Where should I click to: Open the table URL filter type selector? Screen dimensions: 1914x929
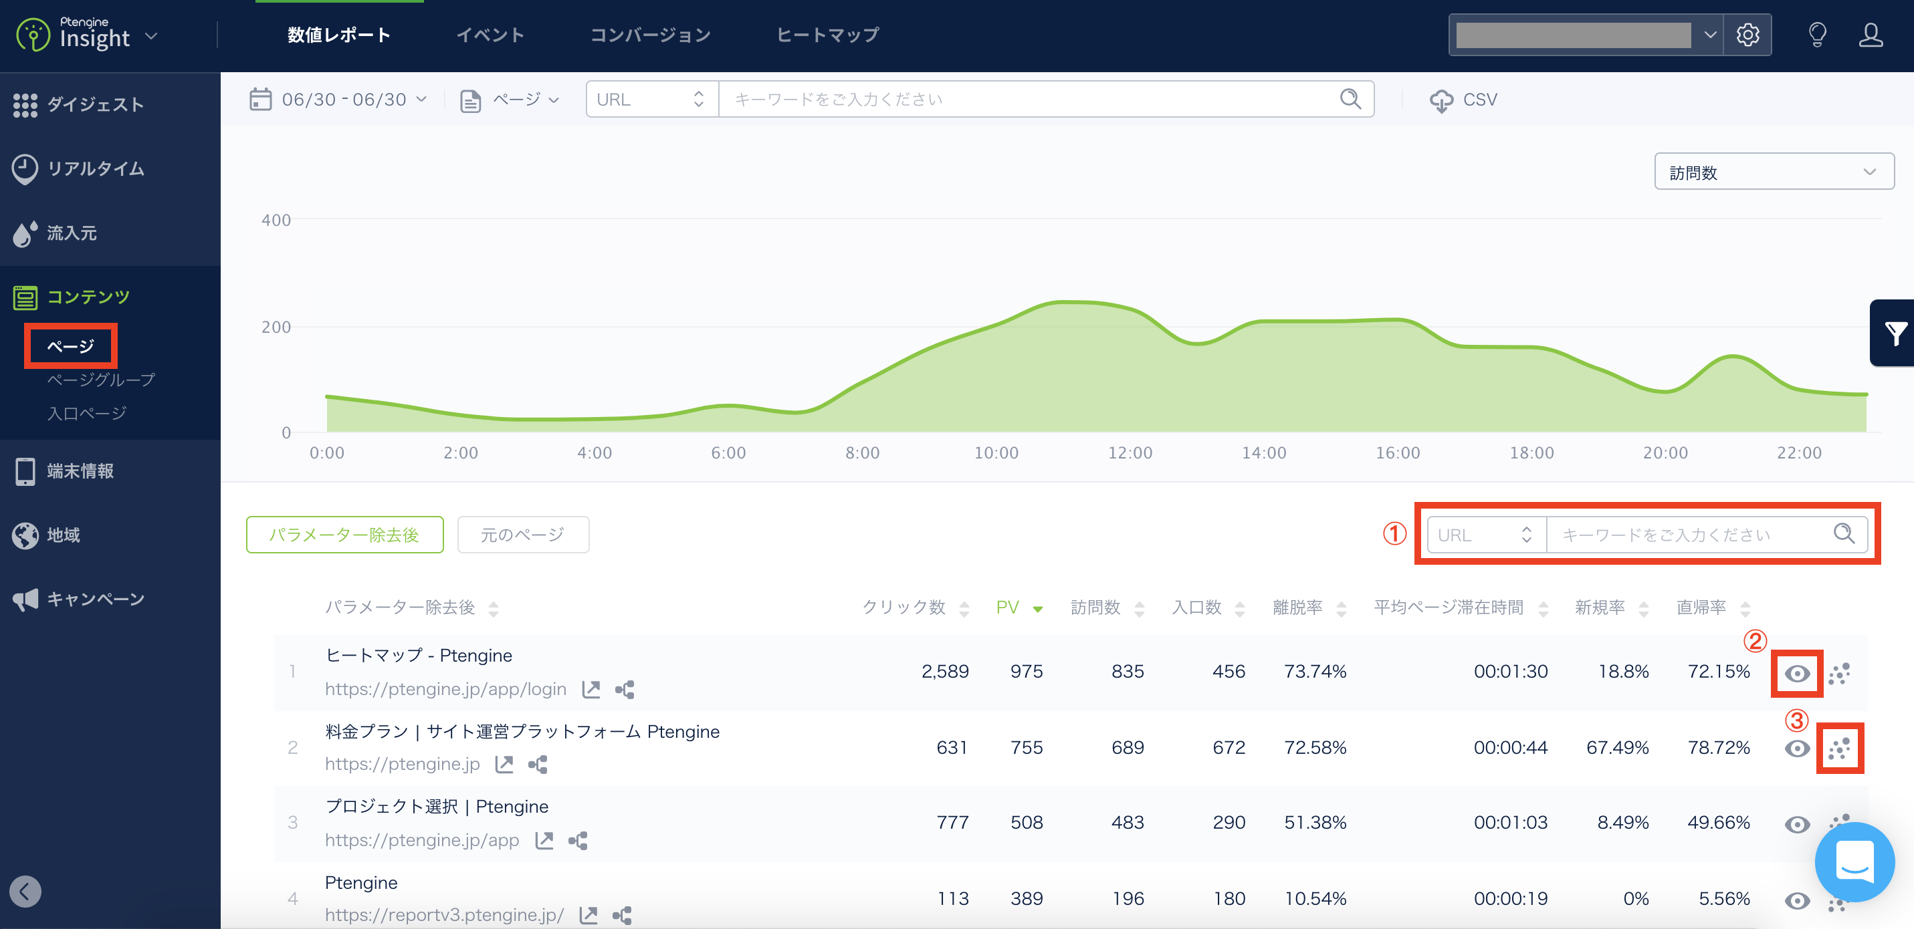click(1487, 535)
